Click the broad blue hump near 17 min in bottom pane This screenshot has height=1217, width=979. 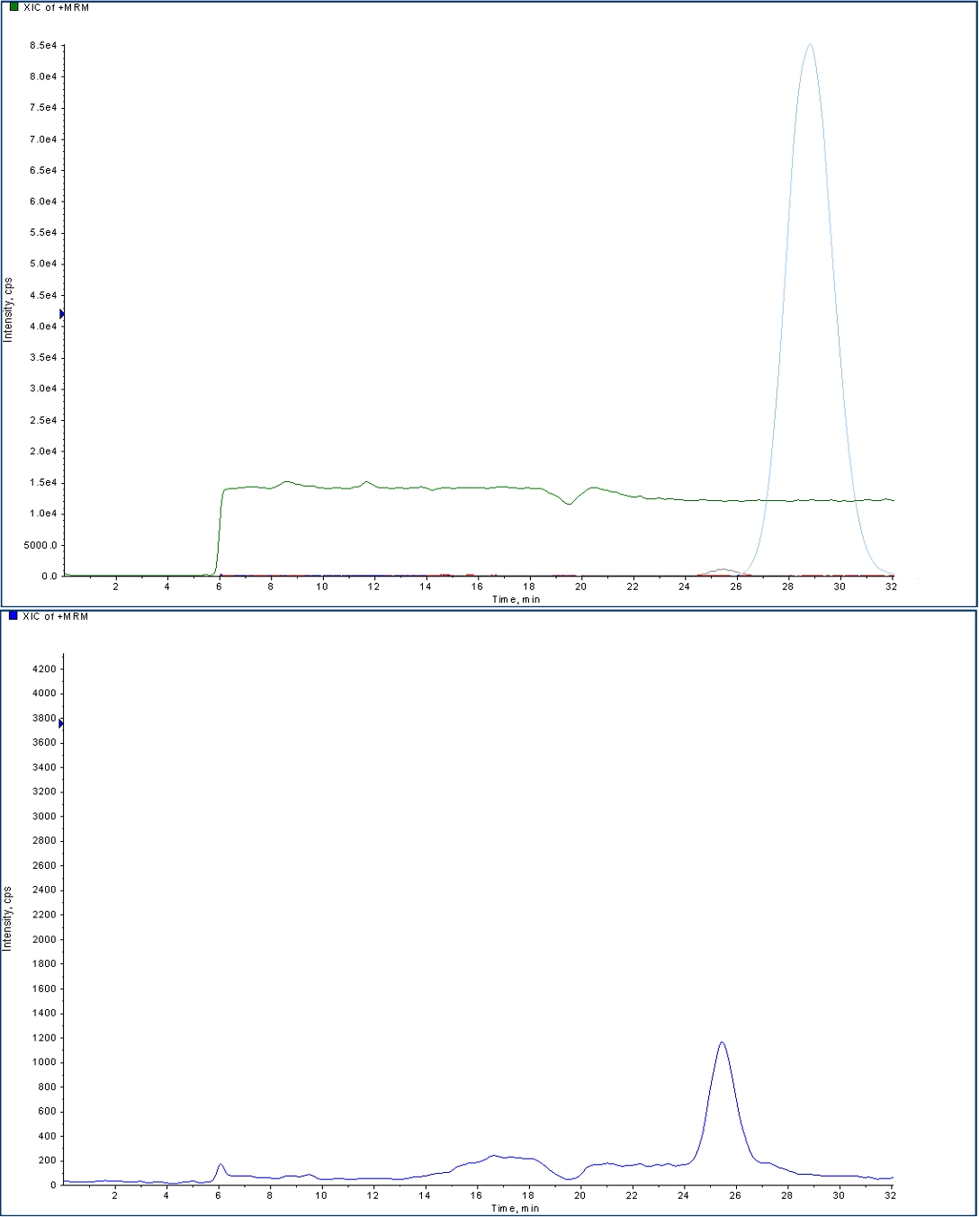(495, 1157)
